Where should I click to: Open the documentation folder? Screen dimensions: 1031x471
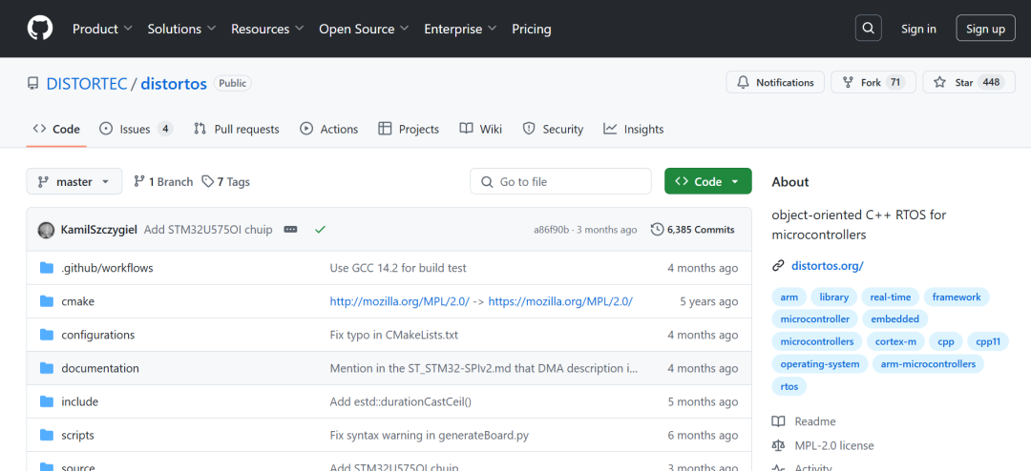click(100, 369)
